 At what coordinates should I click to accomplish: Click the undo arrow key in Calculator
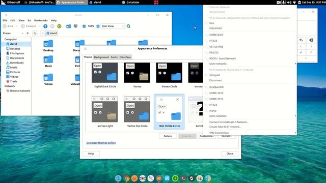[x=301, y=40]
